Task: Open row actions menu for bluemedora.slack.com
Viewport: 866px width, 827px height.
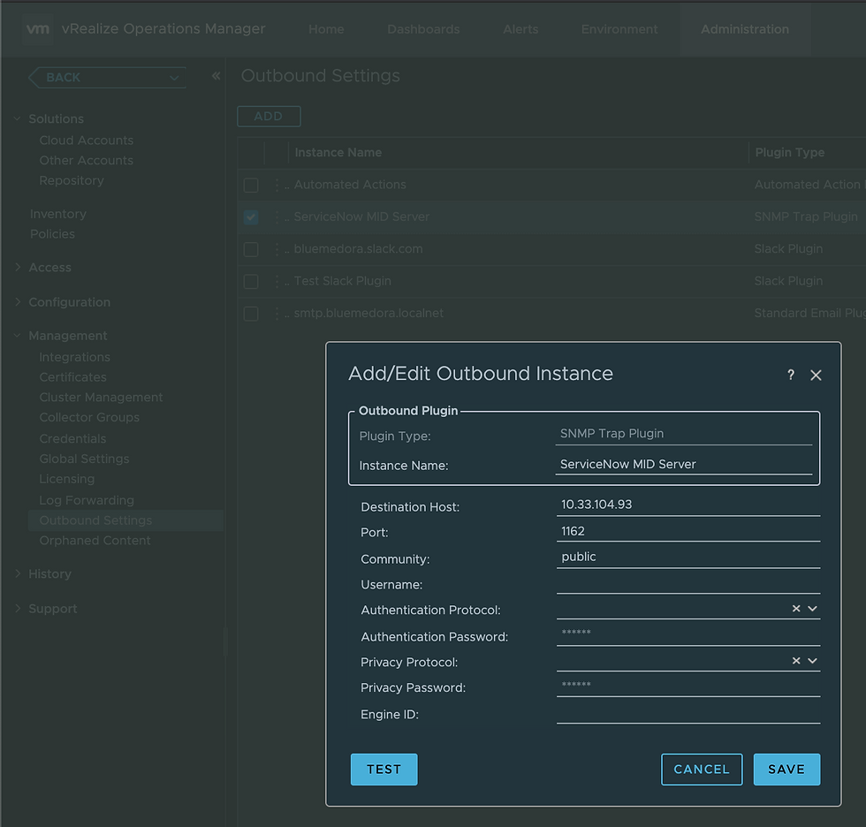Action: (x=277, y=249)
